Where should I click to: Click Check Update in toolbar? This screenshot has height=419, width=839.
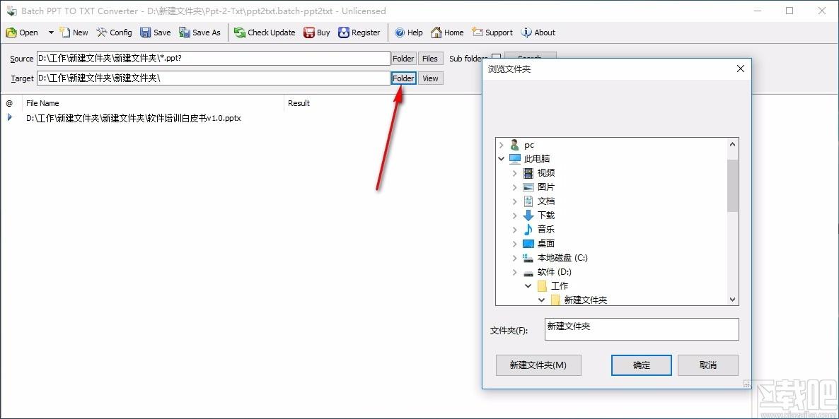pyautogui.click(x=265, y=33)
